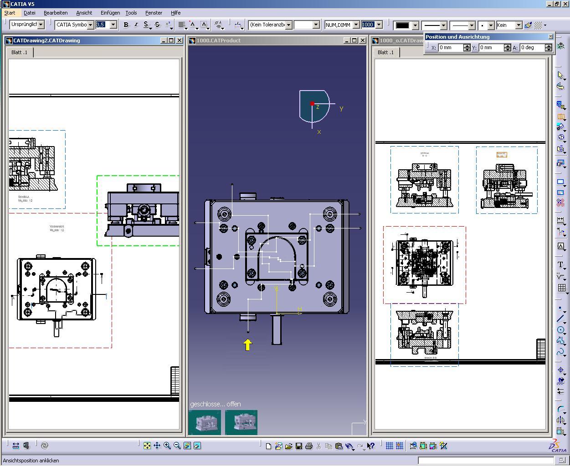Select the Circle drawing tool
This screenshot has width=570, height=466.
coord(561,329)
